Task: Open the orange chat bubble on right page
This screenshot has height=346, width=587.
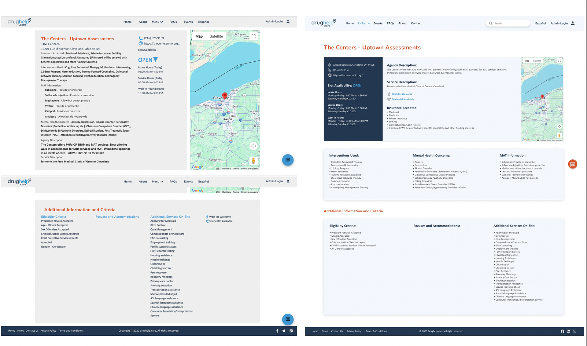Action: click(x=573, y=164)
